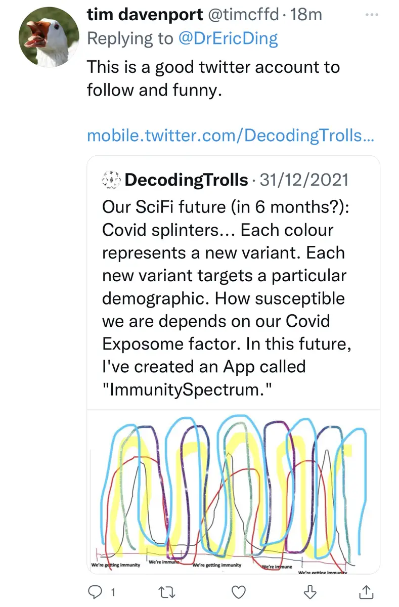Viewport: 399px width, 607px height.
Task: Click the tim davenport display name
Action: [144, 15]
